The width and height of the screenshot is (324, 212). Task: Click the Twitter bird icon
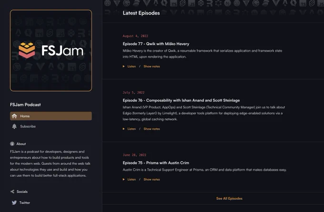point(14,202)
